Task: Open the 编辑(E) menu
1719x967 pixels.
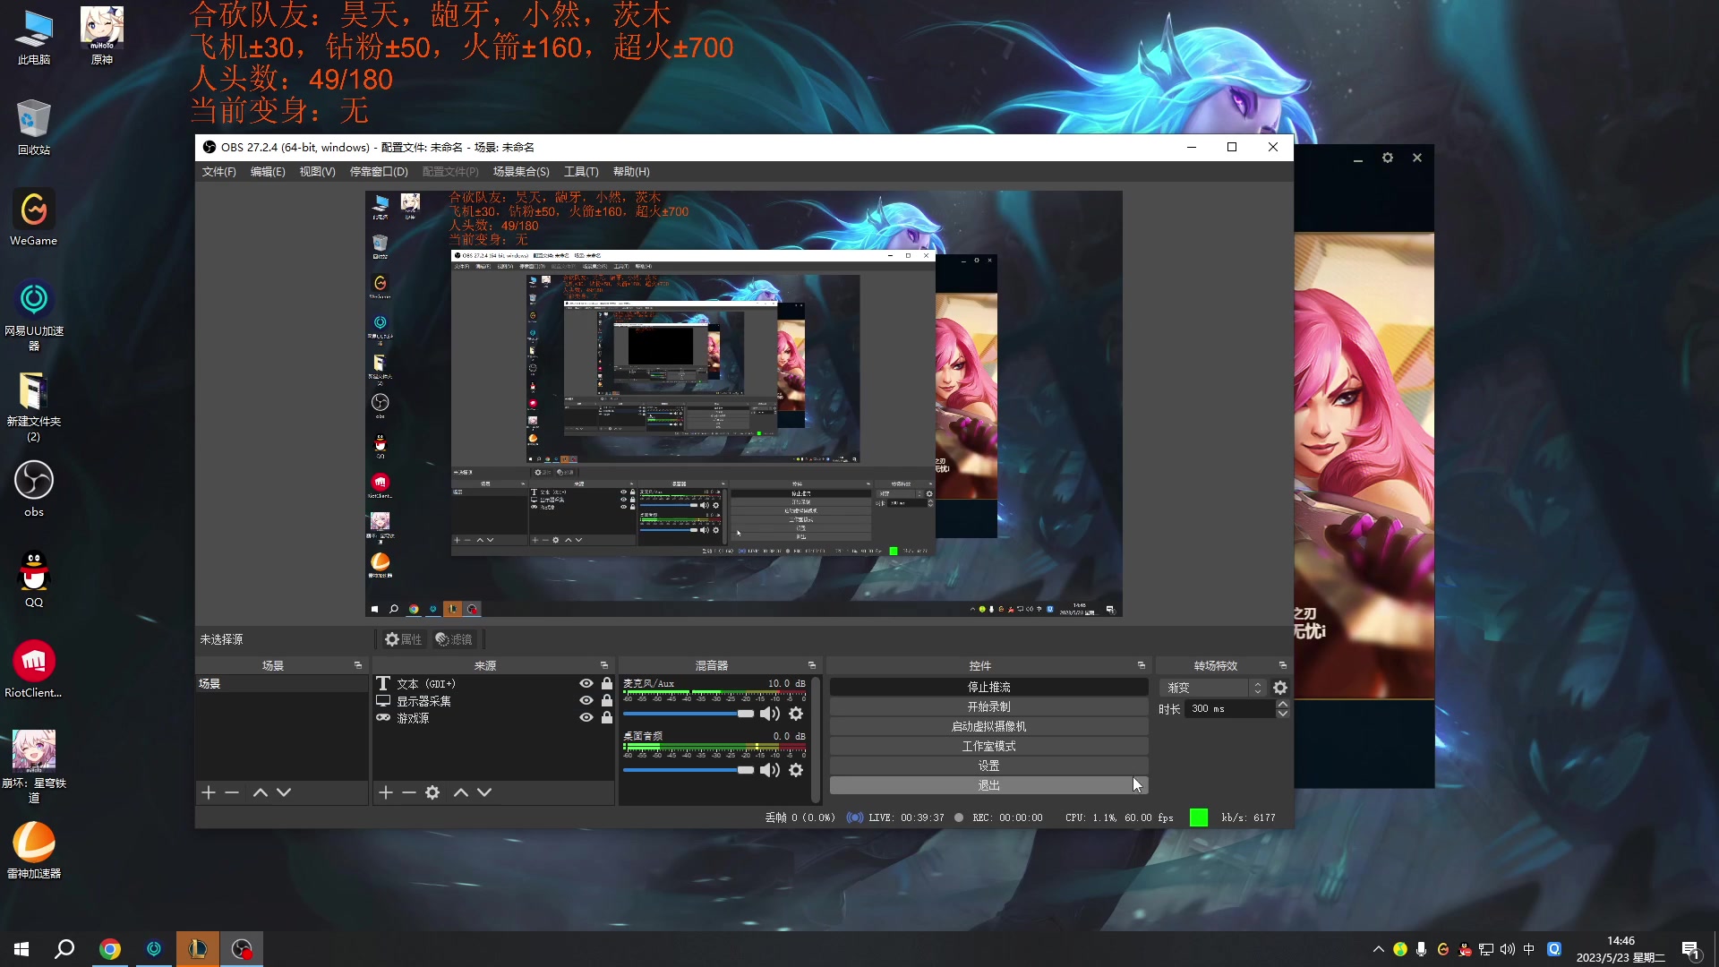Action: coord(268,172)
